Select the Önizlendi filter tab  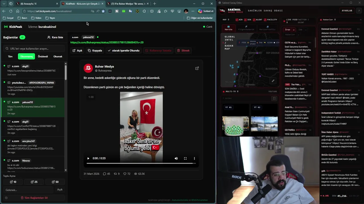(x=43, y=56)
